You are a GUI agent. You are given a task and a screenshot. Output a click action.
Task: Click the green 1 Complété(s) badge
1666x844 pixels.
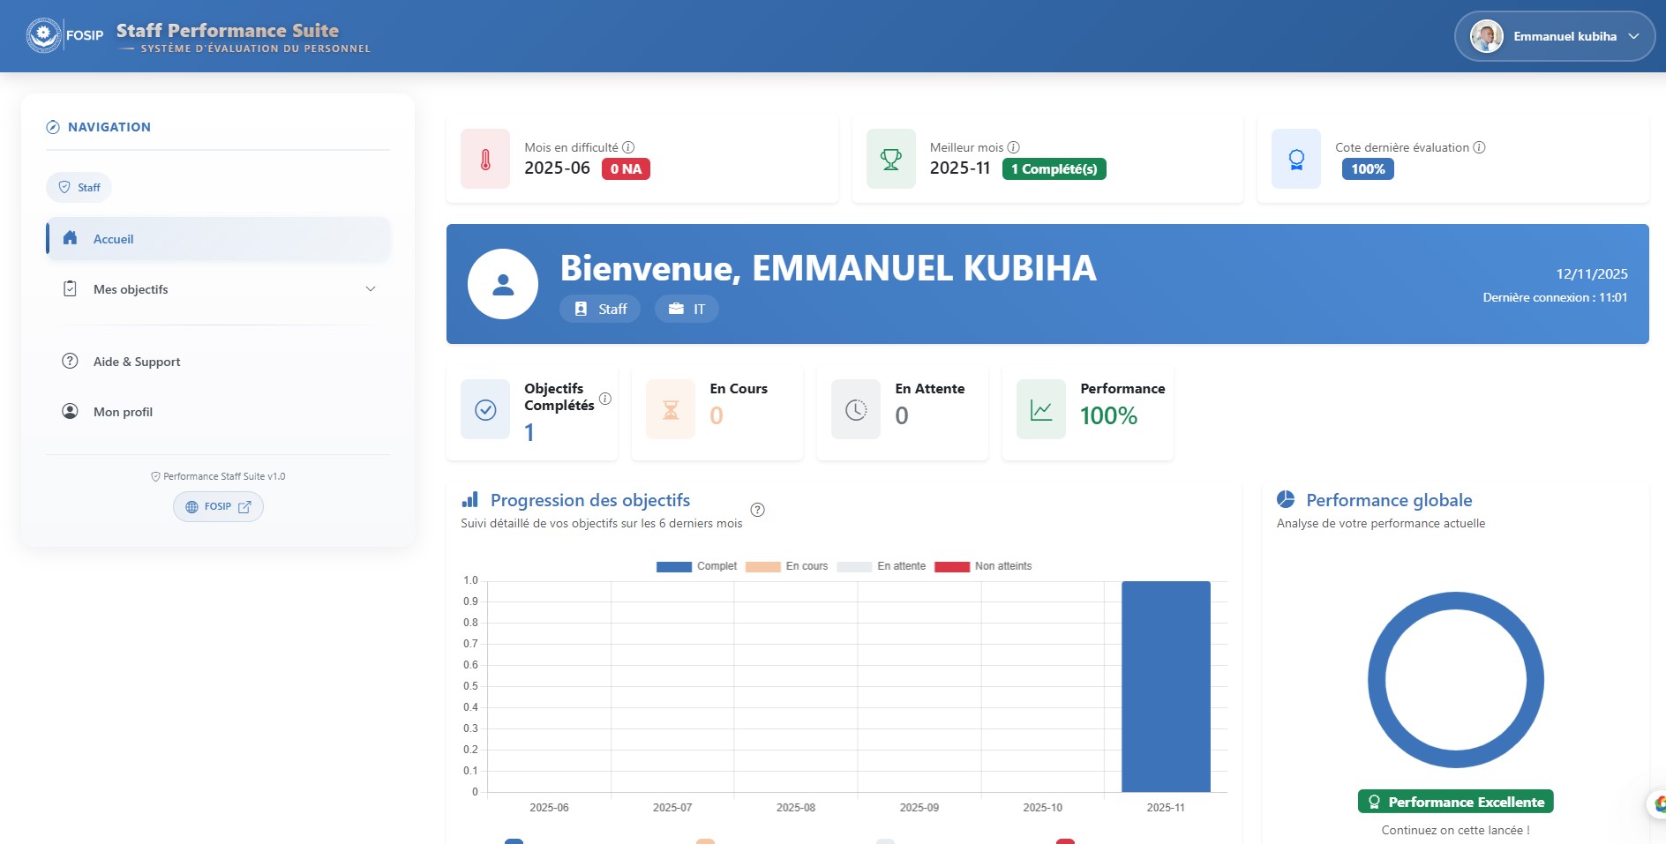click(1054, 169)
